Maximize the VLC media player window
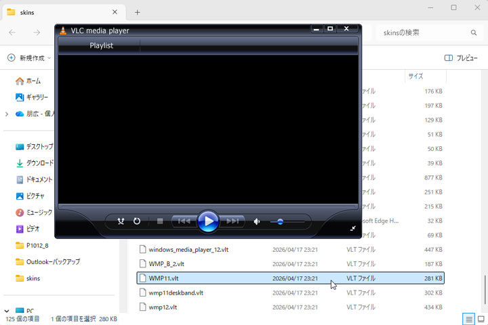488x325 pixels. (x=330, y=29)
